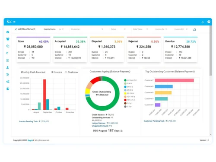
Task: Open the pie chart reports icon in the sidebar
Action: tap(8, 46)
